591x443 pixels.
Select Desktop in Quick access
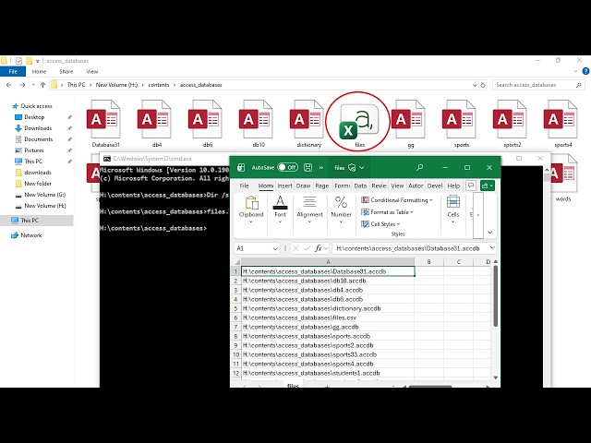(34, 117)
